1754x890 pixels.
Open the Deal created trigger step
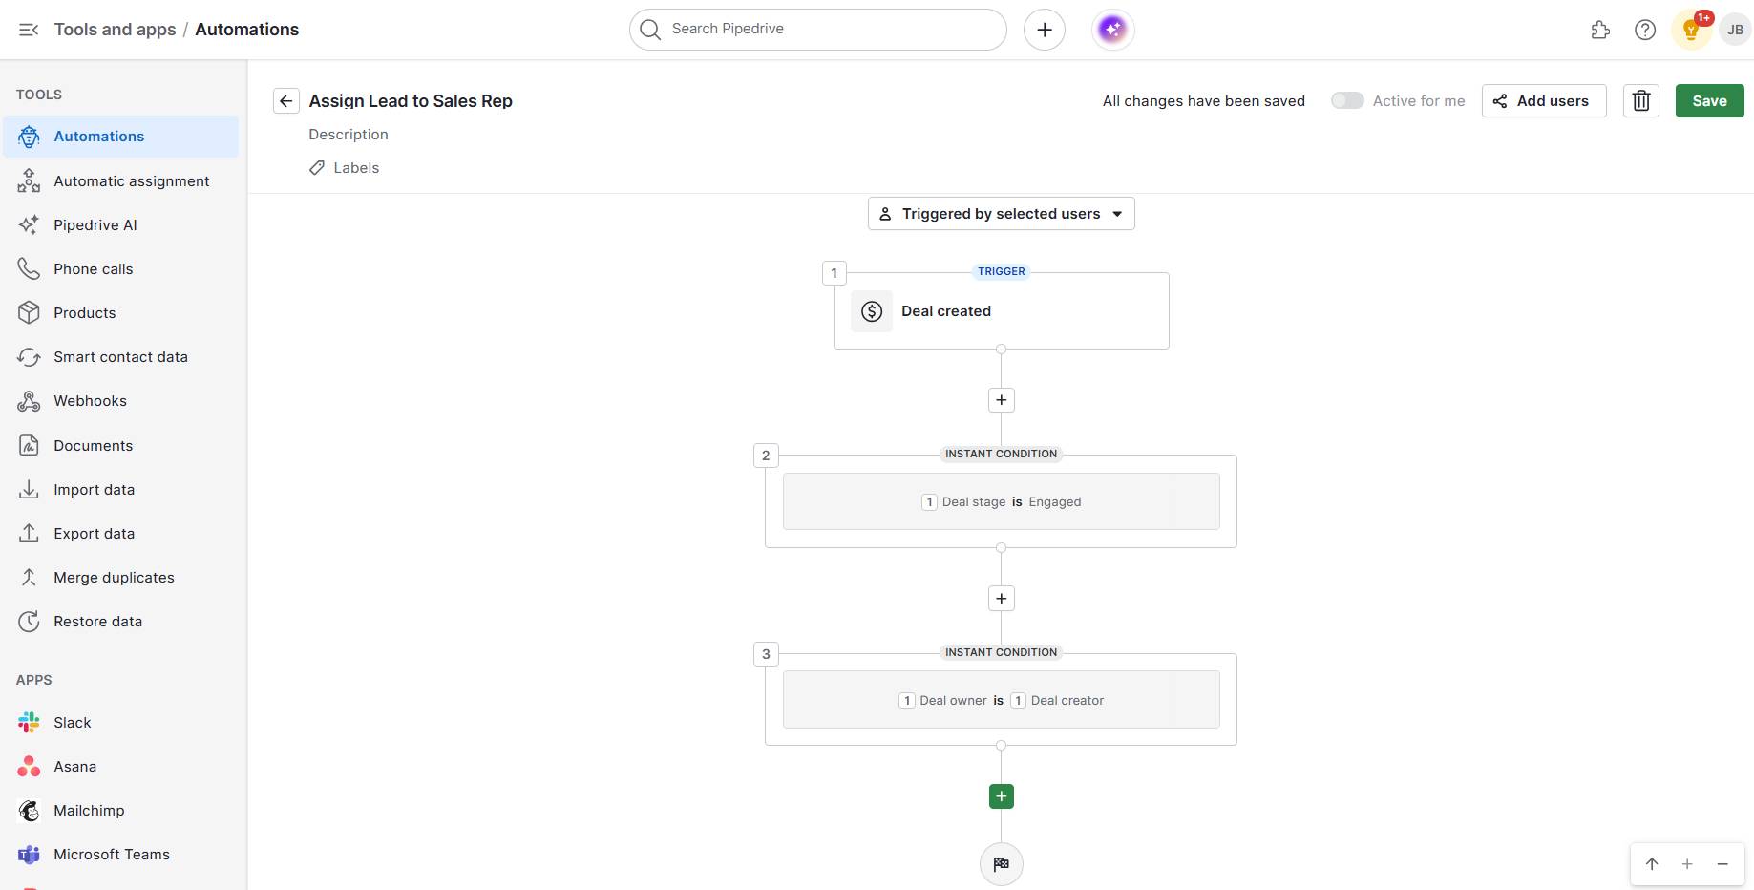(x=1001, y=311)
